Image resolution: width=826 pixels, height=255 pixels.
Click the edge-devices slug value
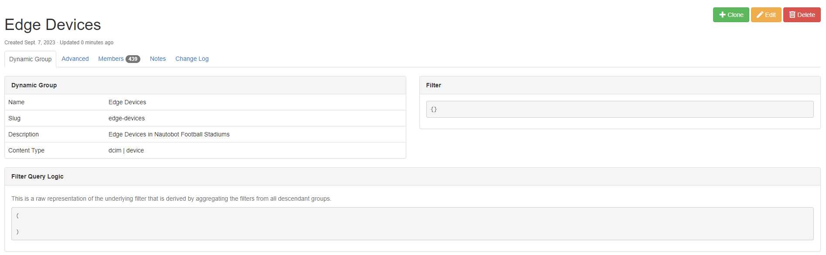126,118
